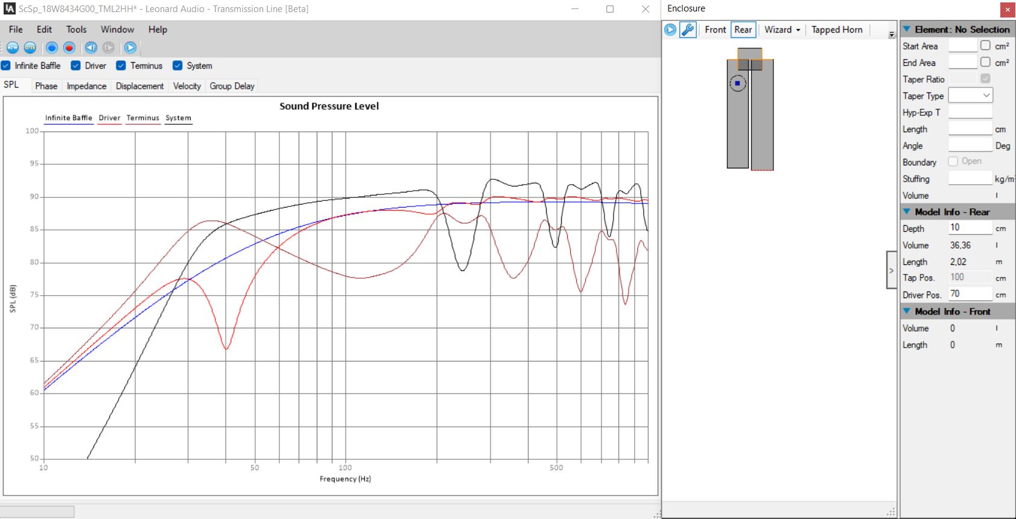
Task: Open the Tools menu
Action: 76,30
